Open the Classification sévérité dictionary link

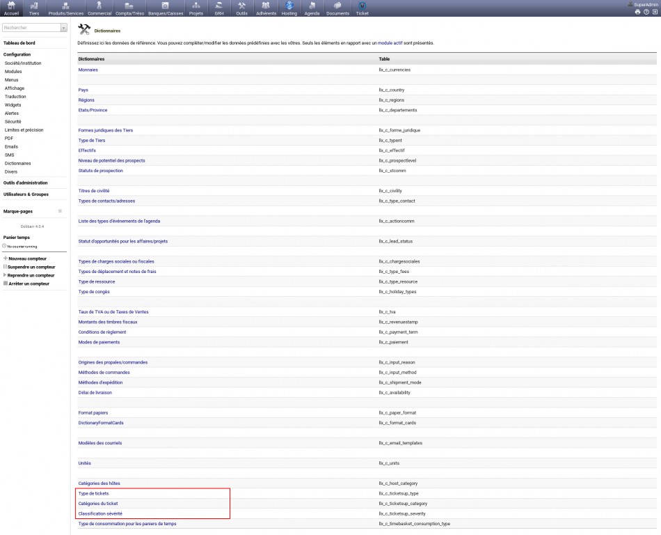(101, 513)
